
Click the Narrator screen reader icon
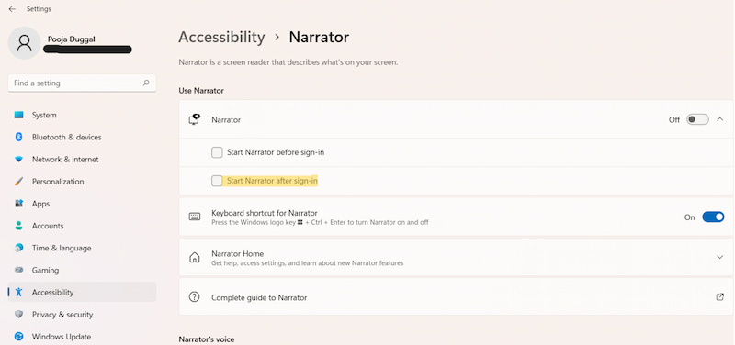point(195,119)
